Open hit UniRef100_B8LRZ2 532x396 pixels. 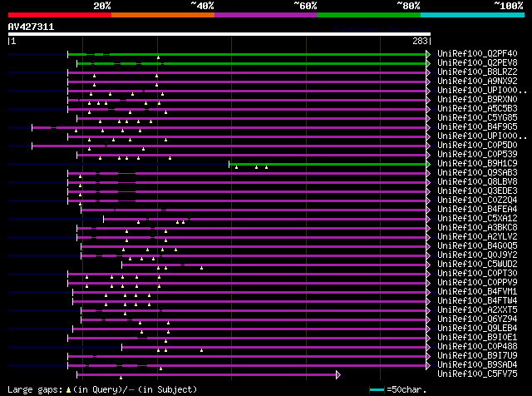point(477,72)
